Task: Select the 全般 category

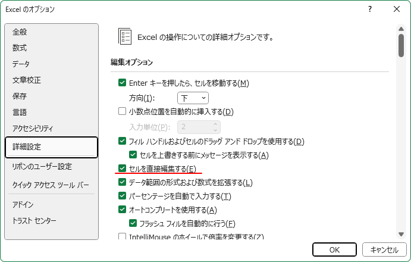Action: click(x=51, y=32)
